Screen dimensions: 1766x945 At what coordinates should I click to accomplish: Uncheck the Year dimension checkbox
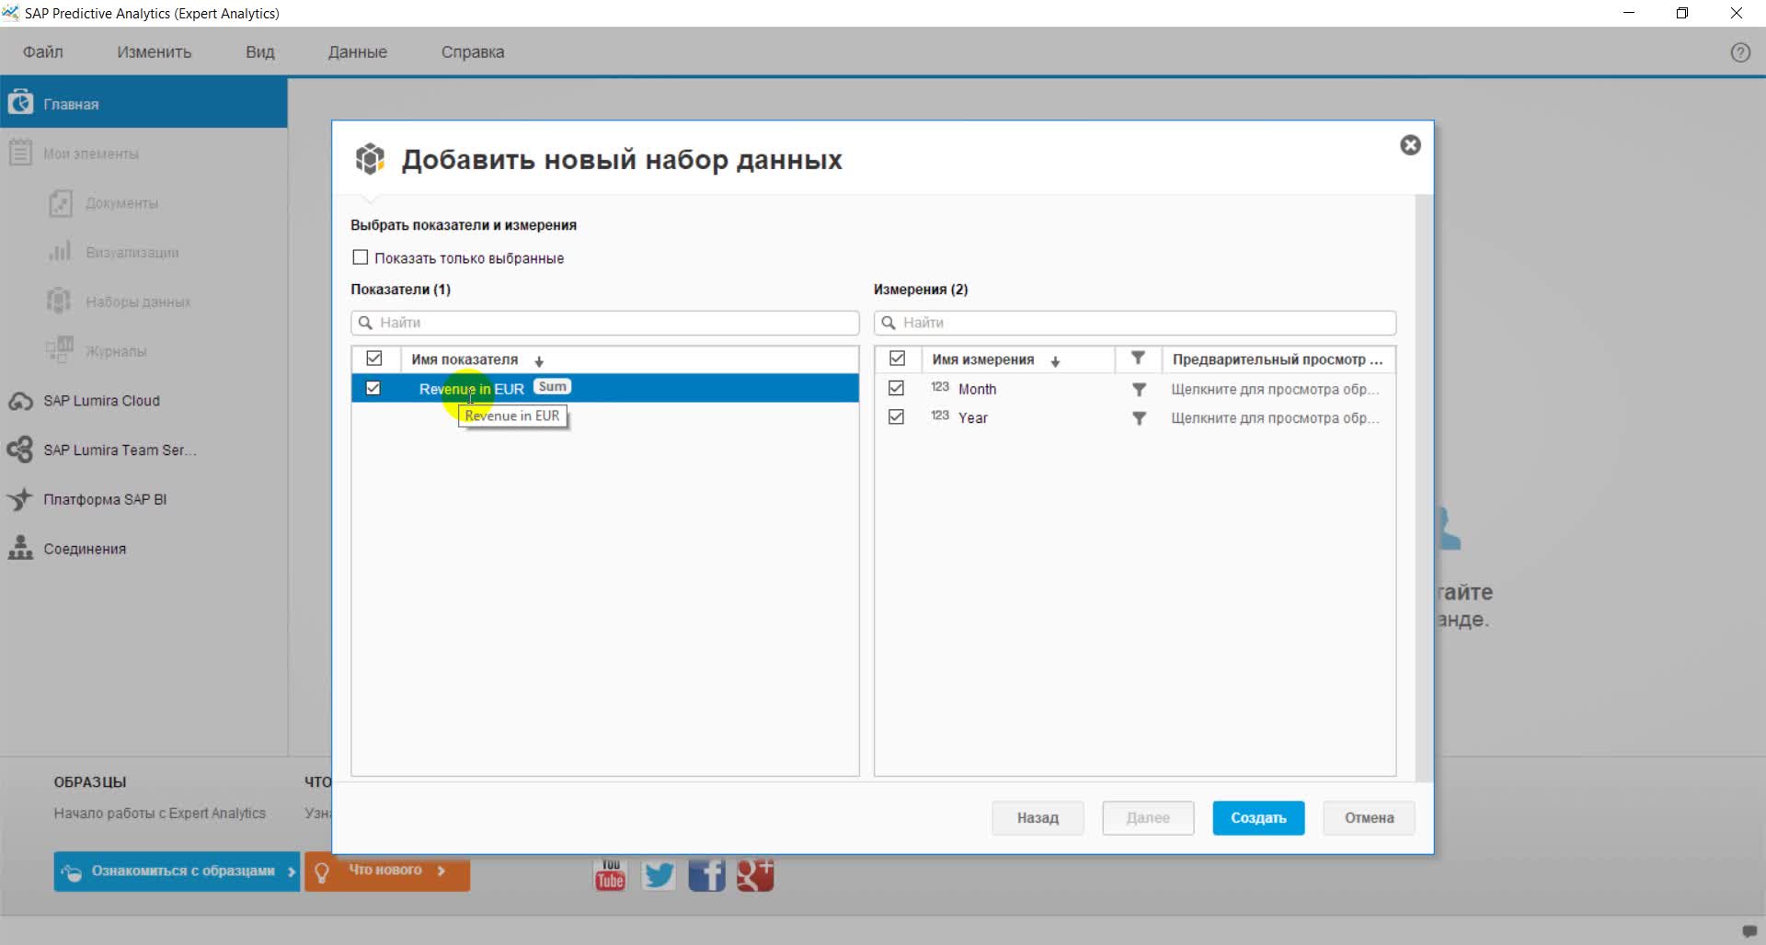897,416
